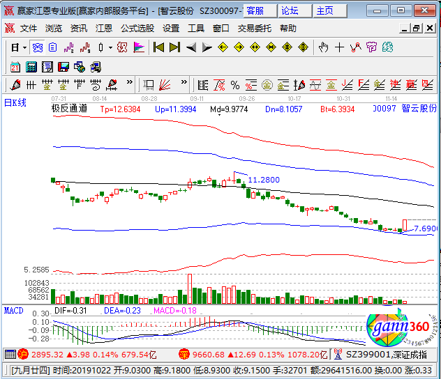This screenshot has width=441, height=379.
Task: Click the rectangle measure tool icon
Action: (x=149, y=85)
